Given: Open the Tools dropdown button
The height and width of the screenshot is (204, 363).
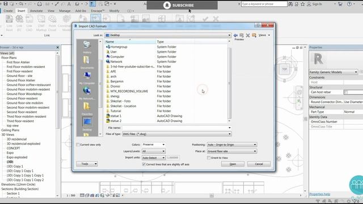Looking at the screenshot, I should [87, 164].
